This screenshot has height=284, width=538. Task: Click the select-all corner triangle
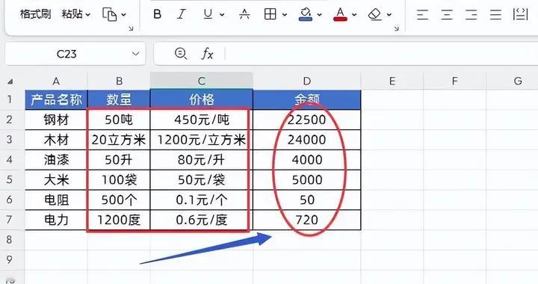pyautogui.click(x=10, y=81)
